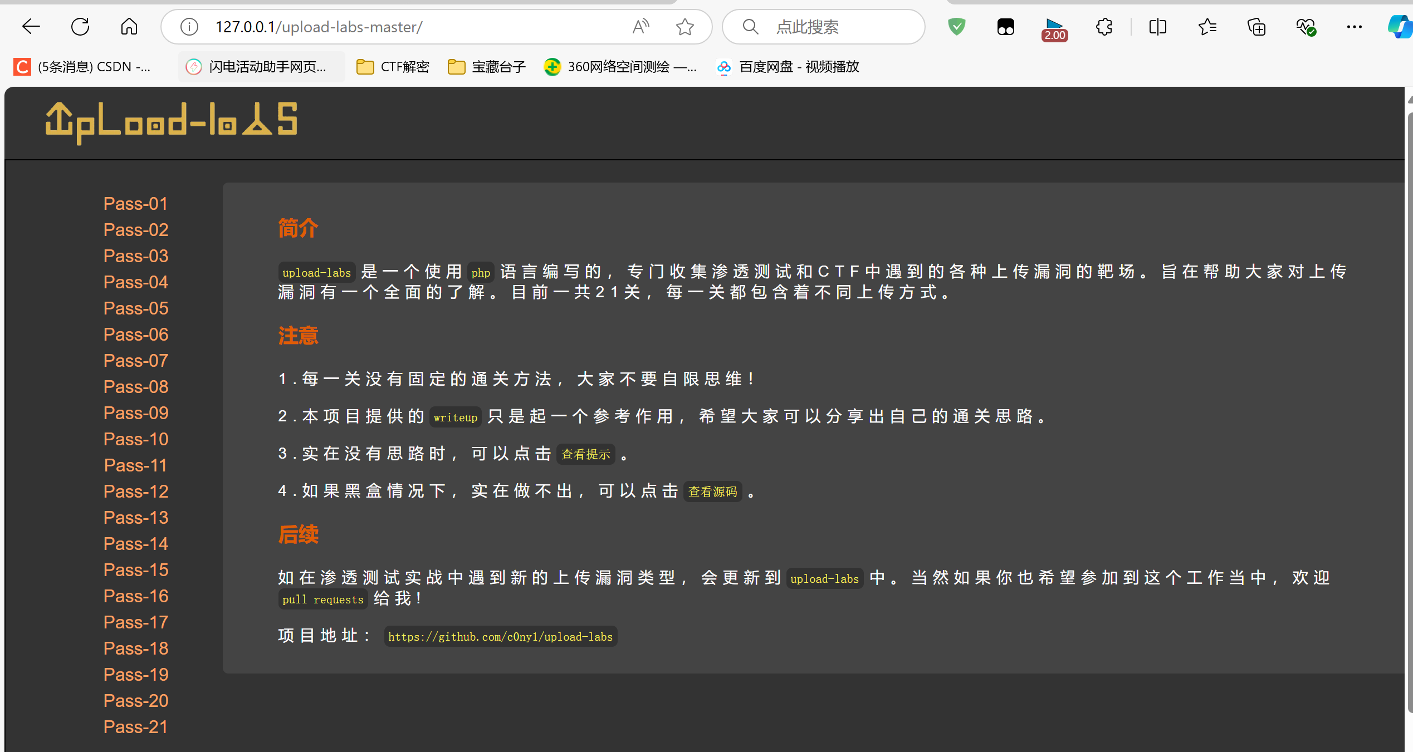Screen dimensions: 1413x752
Task: Go to Pass-14 challenge
Action: [135, 544]
